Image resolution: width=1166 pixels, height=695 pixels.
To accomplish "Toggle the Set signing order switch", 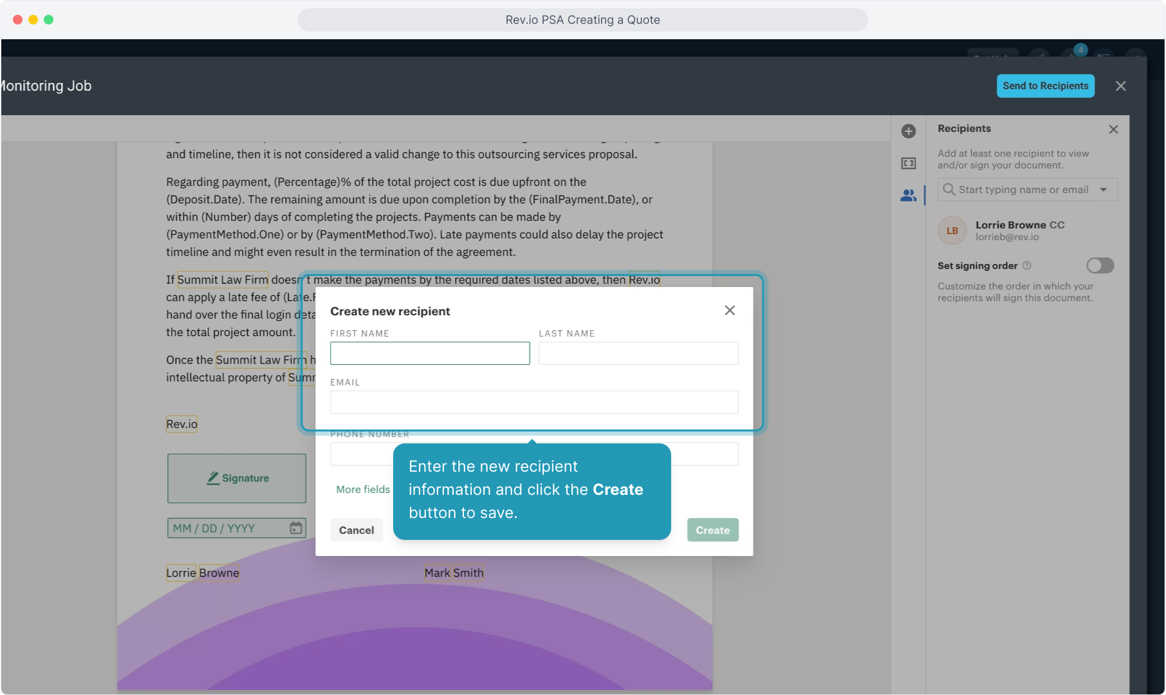I will 1100,266.
